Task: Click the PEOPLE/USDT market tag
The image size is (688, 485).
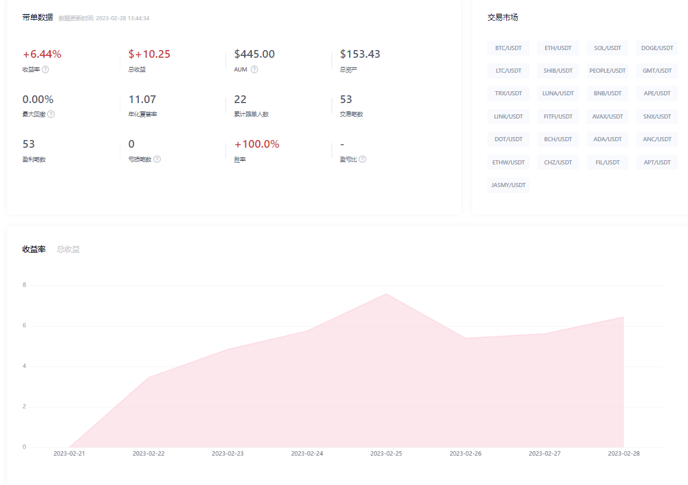Action: point(607,70)
